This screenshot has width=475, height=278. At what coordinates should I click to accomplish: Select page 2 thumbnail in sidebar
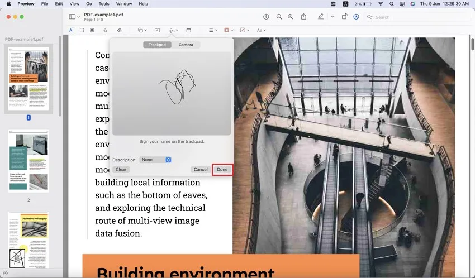[x=28, y=162]
